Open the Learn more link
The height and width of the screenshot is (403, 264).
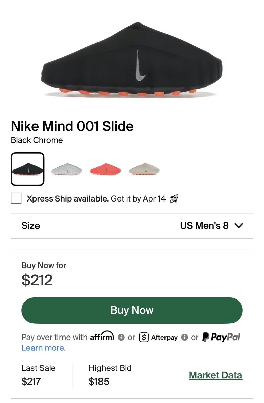43,348
